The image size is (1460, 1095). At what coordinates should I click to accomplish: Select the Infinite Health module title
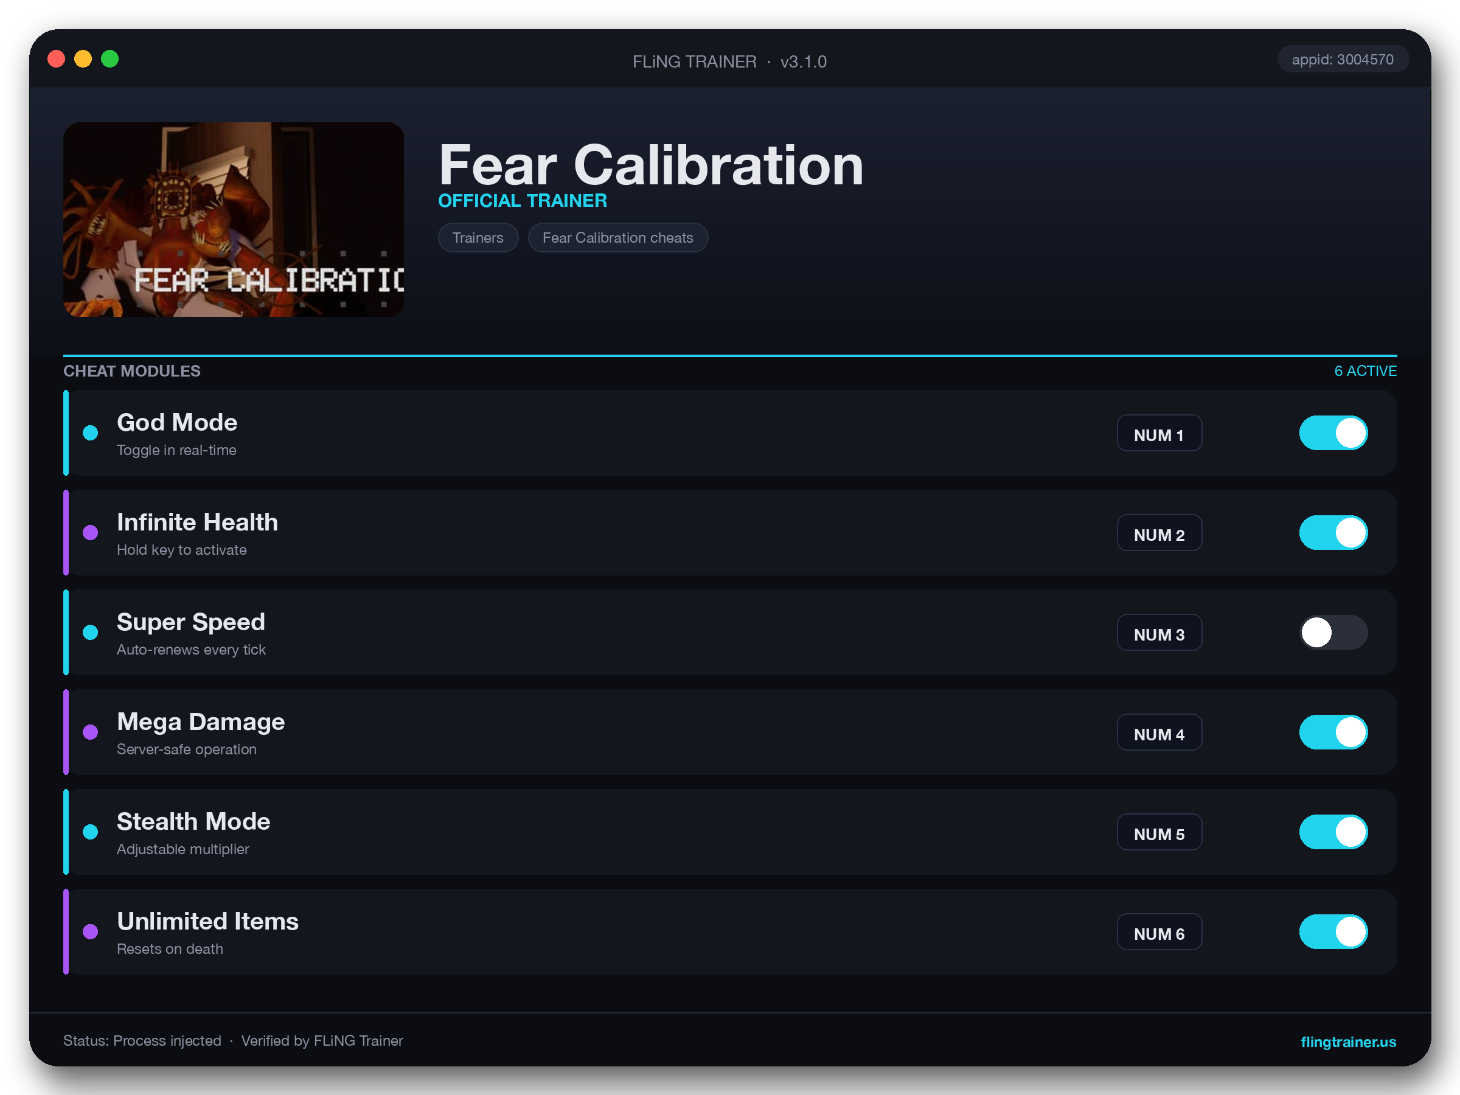click(197, 522)
